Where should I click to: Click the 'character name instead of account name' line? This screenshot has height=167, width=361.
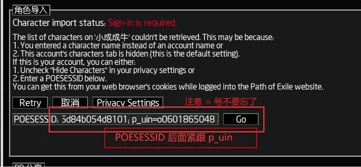click(x=118, y=46)
